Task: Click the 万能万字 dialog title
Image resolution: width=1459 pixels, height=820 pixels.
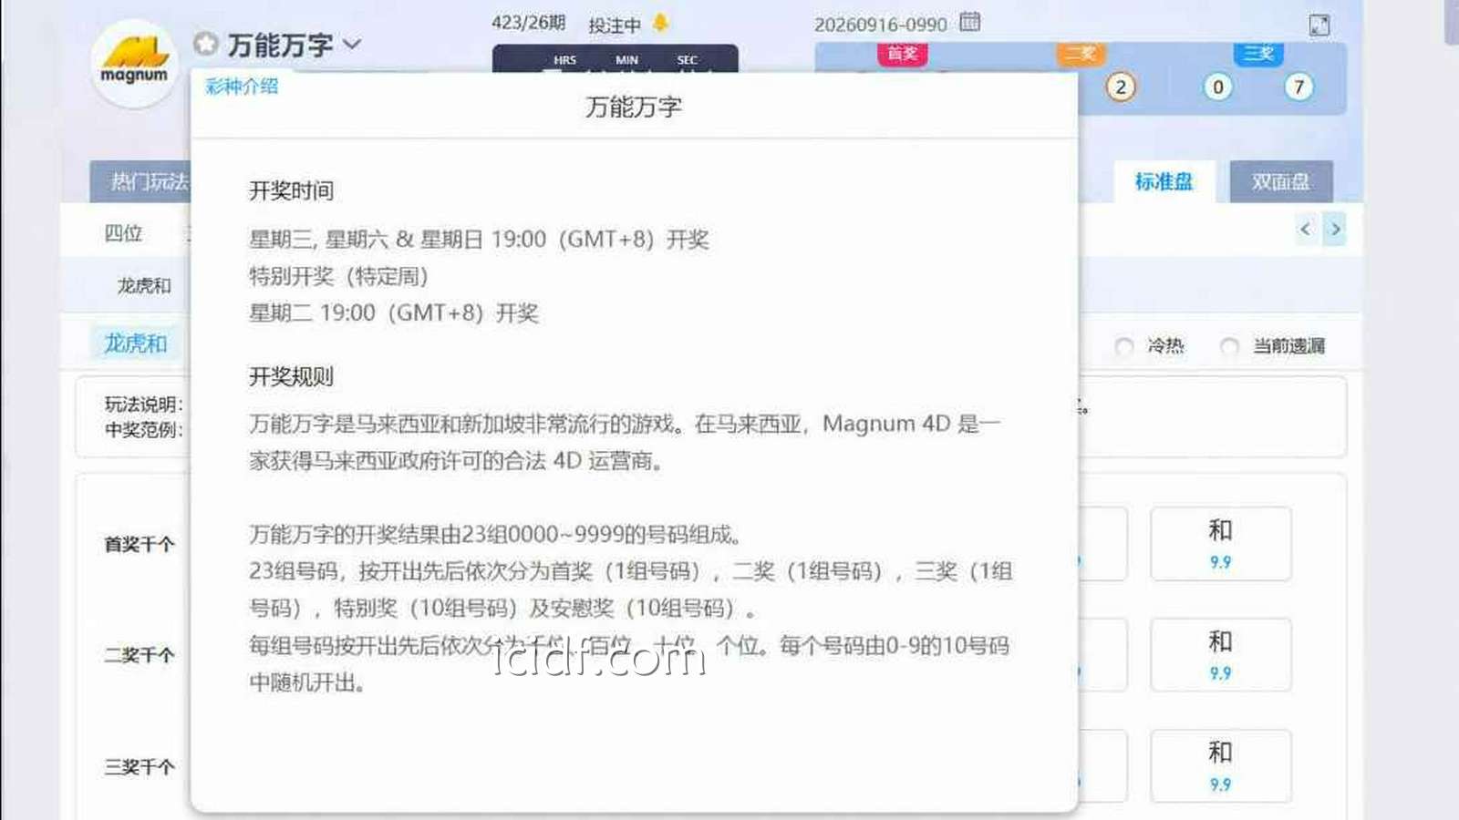Action: (634, 108)
